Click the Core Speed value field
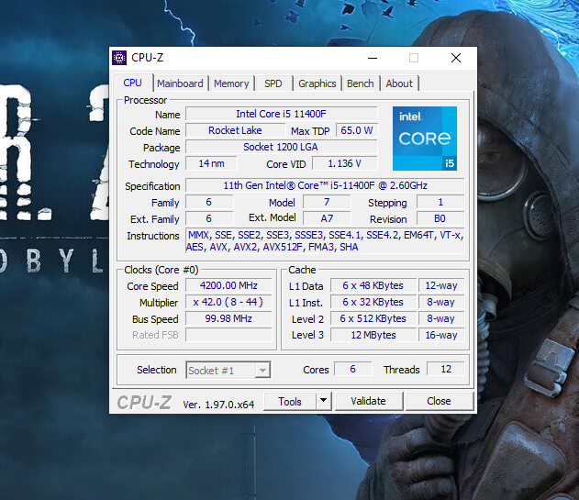This screenshot has width=579, height=500. tap(228, 285)
